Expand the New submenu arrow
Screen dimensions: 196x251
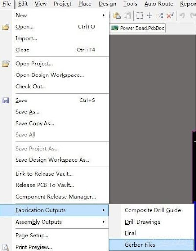(103, 15)
